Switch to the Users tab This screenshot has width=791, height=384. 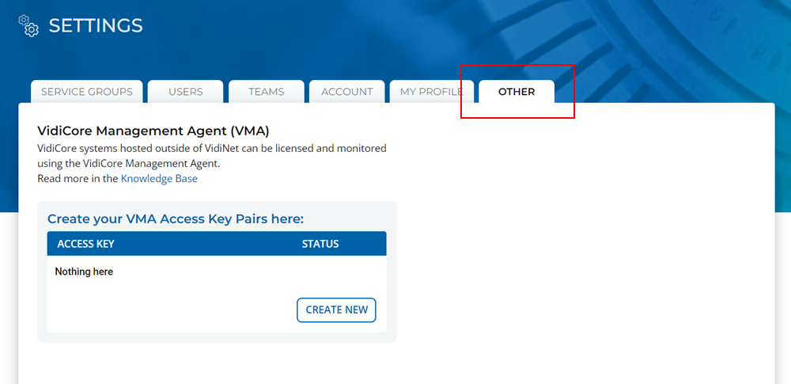click(186, 92)
